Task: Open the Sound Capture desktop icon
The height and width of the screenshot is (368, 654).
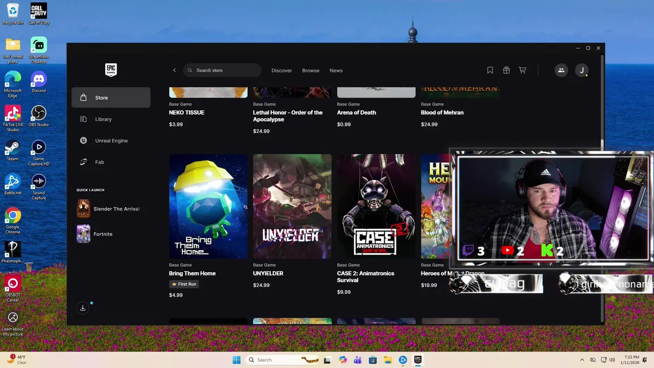Action: [39, 187]
